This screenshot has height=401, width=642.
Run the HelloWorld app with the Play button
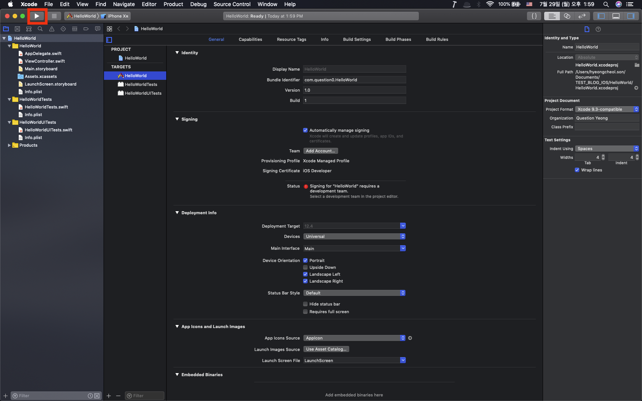(37, 16)
